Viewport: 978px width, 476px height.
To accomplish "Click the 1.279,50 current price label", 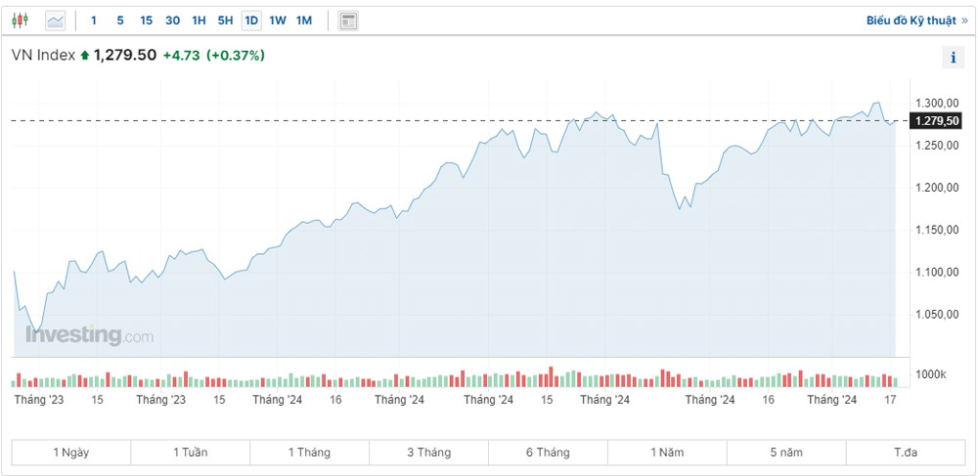I will click(935, 120).
